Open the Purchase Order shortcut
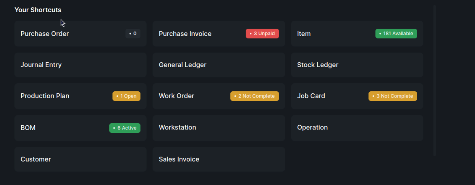The height and width of the screenshot is (185, 475). point(80,34)
